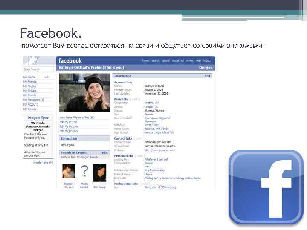Image resolution: width=307 pixels, height=230 pixels.
Task: Click the question mark placeholder for Micah Sardell
Action: coord(84,171)
